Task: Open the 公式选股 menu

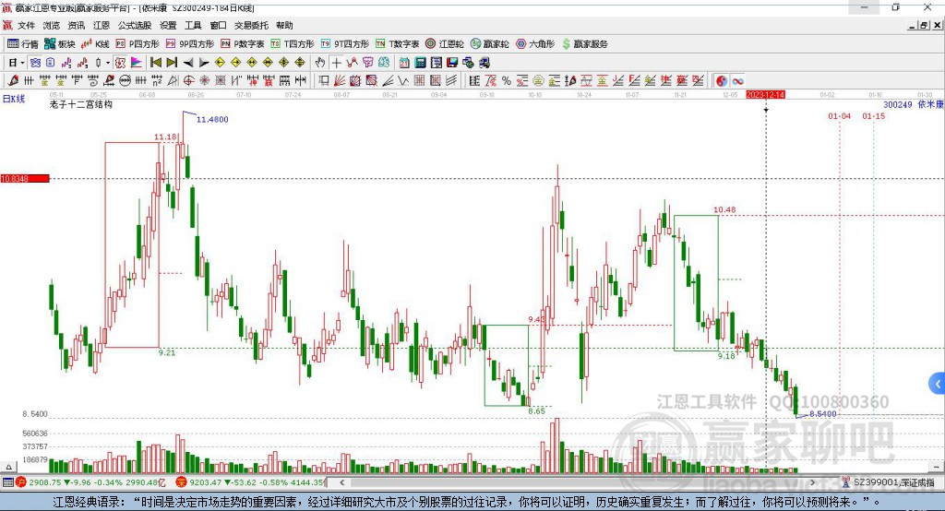Action: point(135,26)
